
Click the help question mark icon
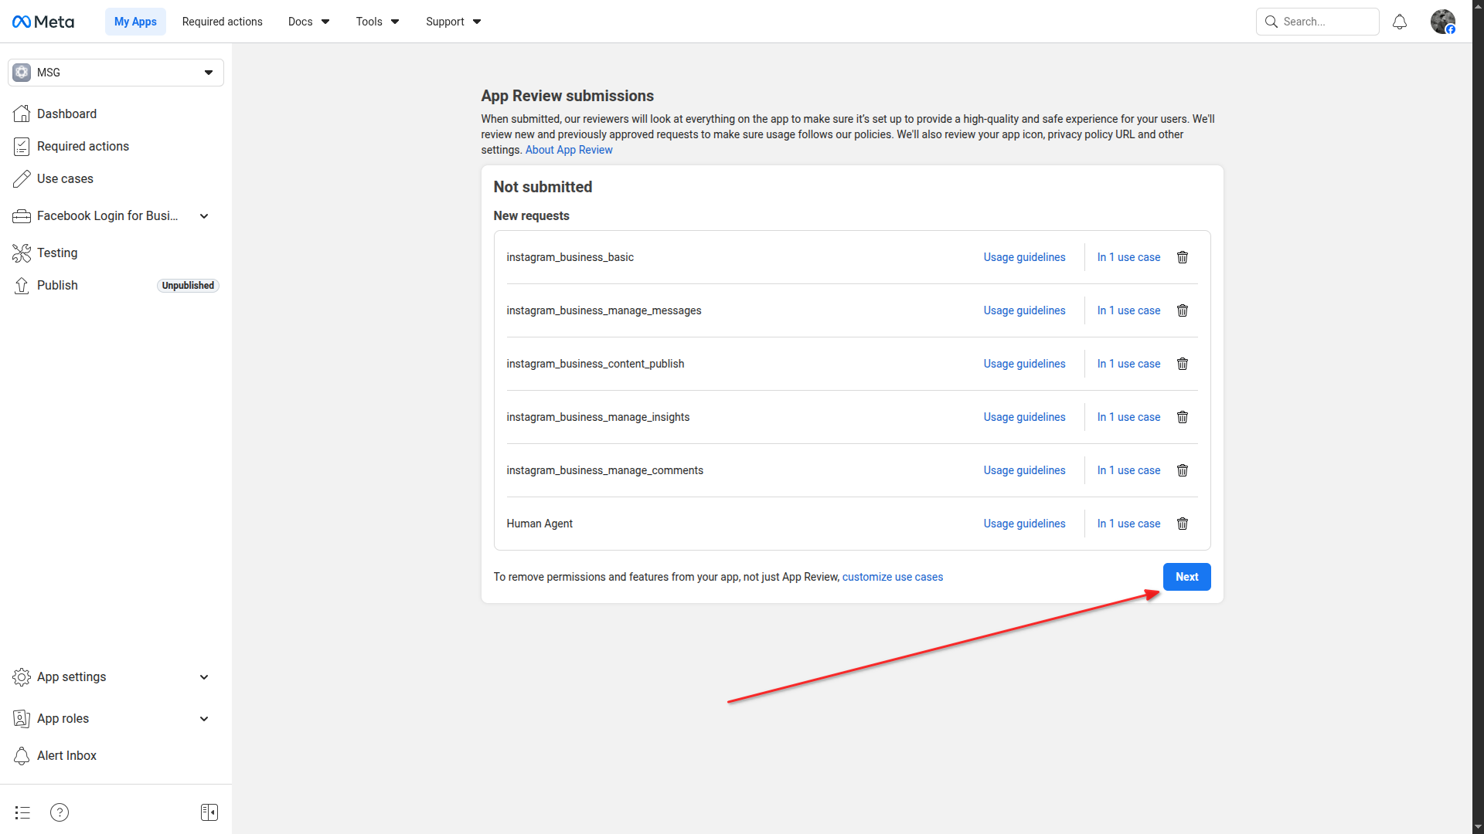pyautogui.click(x=60, y=812)
